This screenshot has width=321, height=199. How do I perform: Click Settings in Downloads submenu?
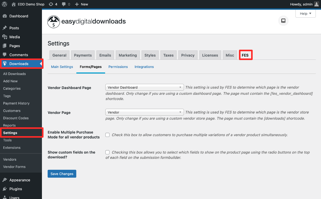(10, 133)
